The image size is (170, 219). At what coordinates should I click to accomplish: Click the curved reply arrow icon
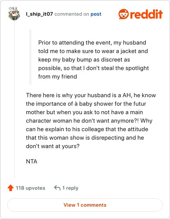tap(57, 188)
